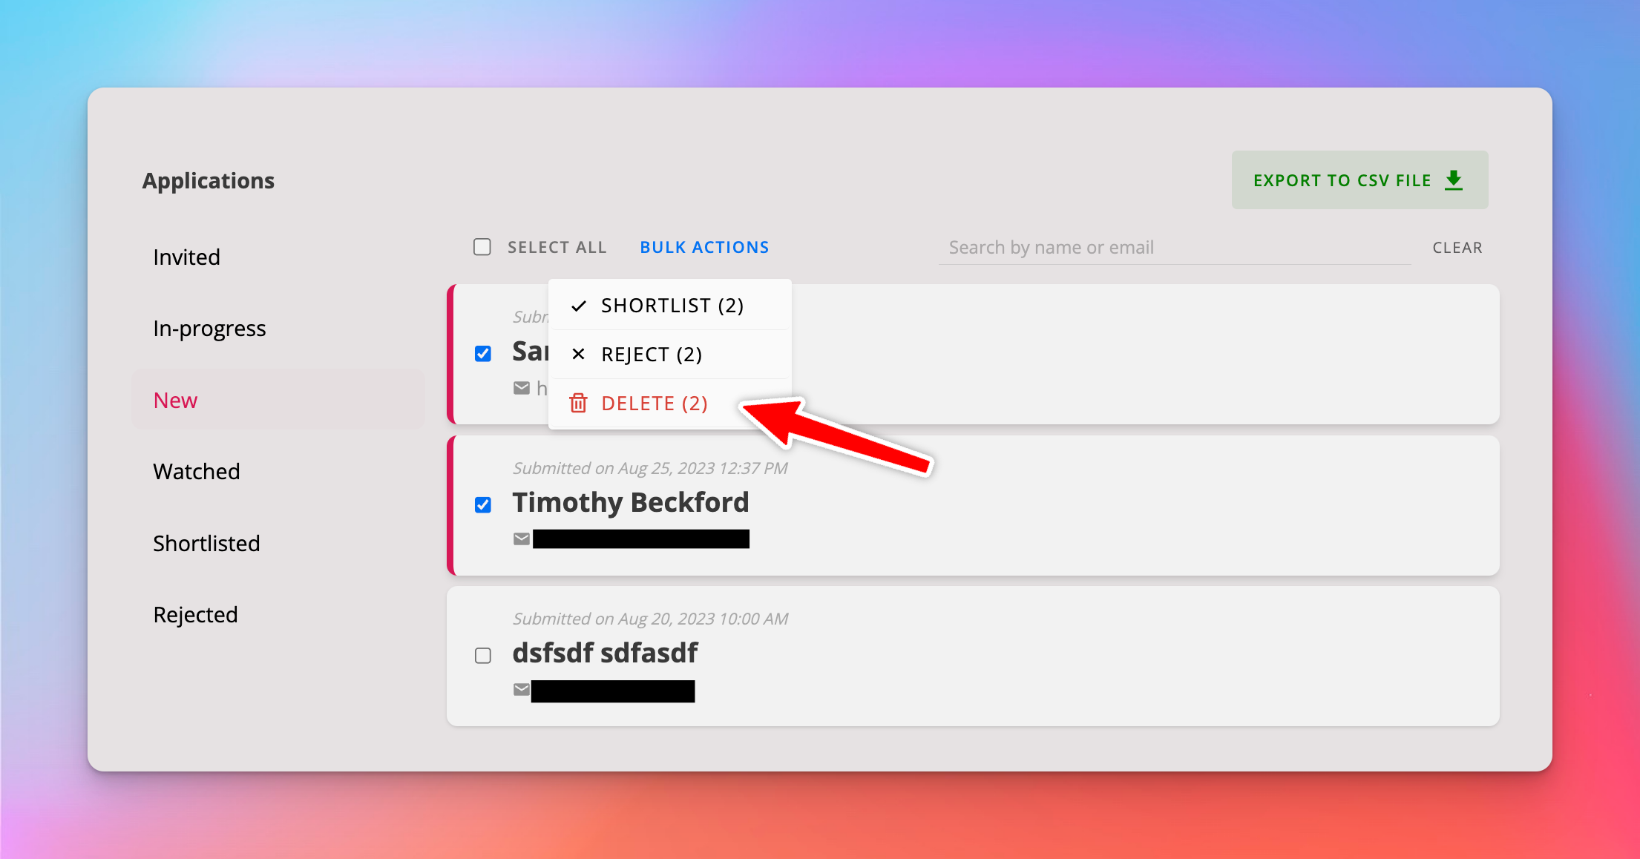Uncheck the Timothy Beckford checkbox

pyautogui.click(x=483, y=505)
